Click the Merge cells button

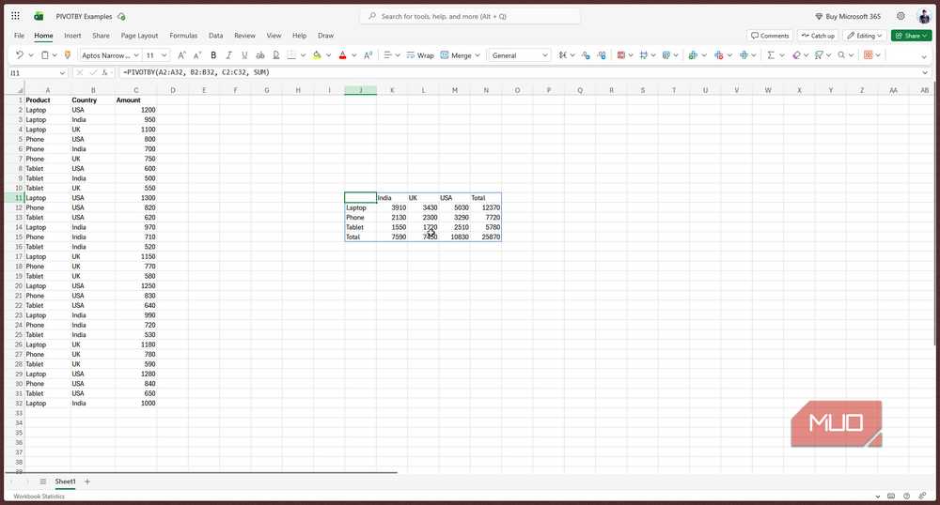tap(456, 55)
